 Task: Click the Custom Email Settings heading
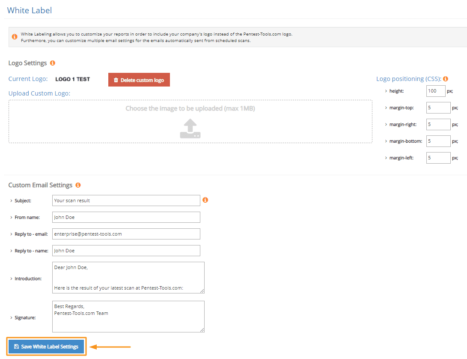coord(40,185)
